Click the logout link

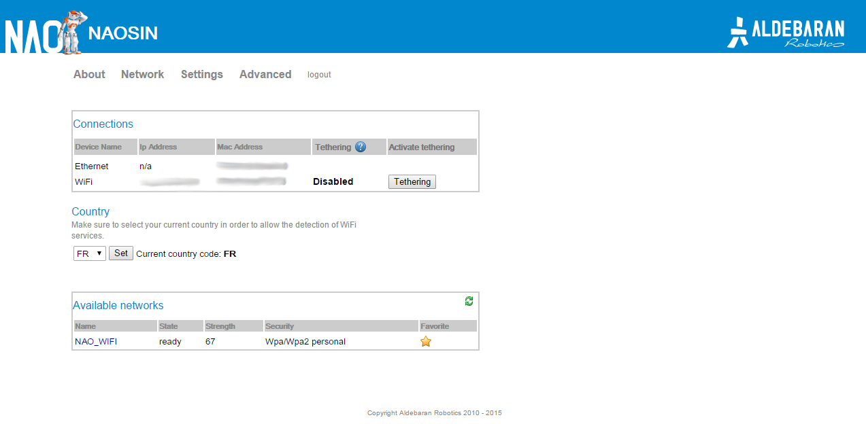(x=319, y=75)
